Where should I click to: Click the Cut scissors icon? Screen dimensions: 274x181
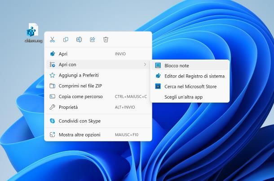click(52, 39)
